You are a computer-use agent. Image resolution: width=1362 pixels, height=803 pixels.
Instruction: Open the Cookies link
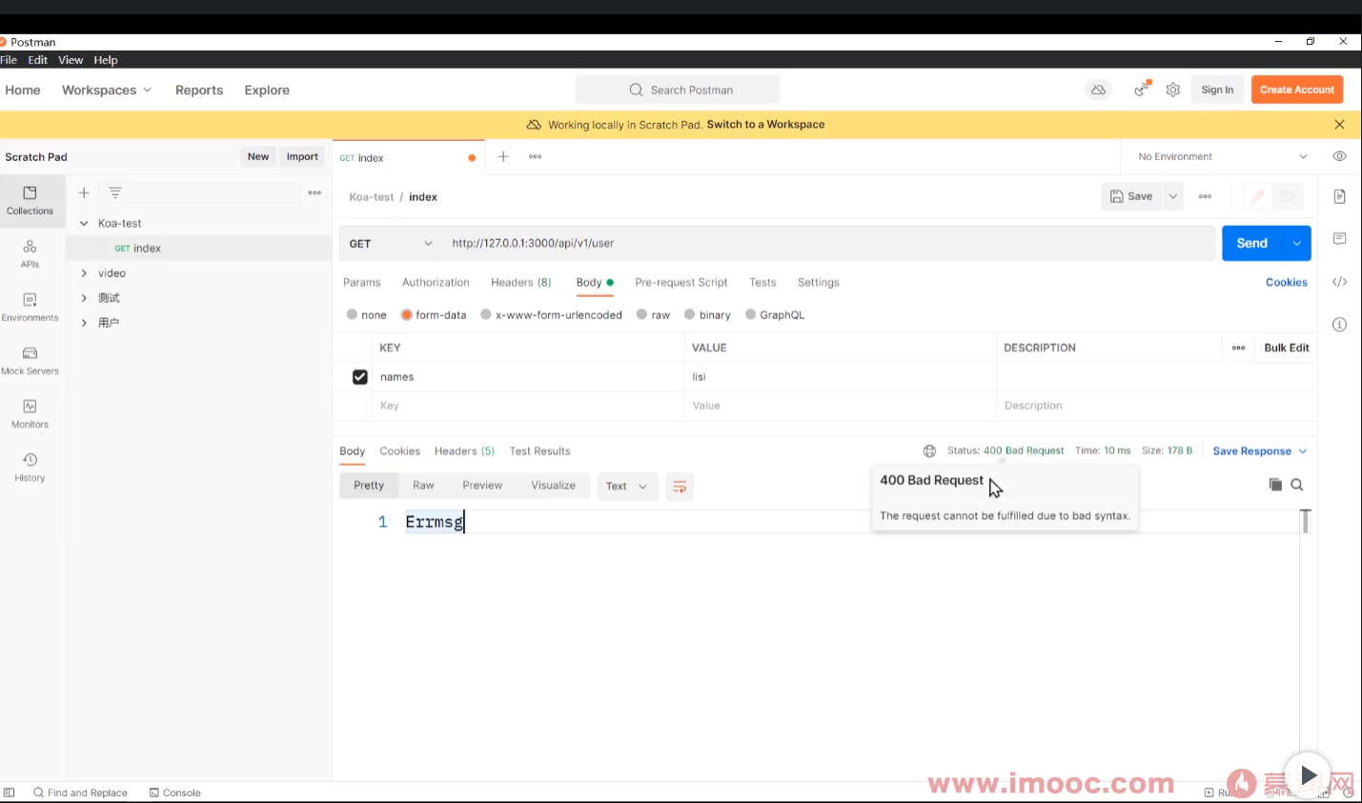(1287, 283)
